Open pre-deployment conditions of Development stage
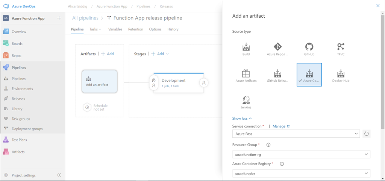This screenshot has width=385, height=181. (x=154, y=83)
